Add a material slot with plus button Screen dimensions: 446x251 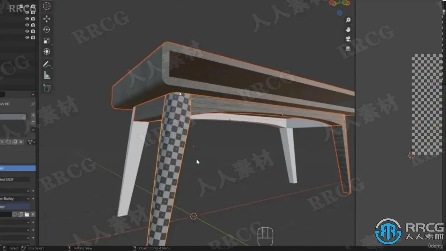[x=33, y=115]
